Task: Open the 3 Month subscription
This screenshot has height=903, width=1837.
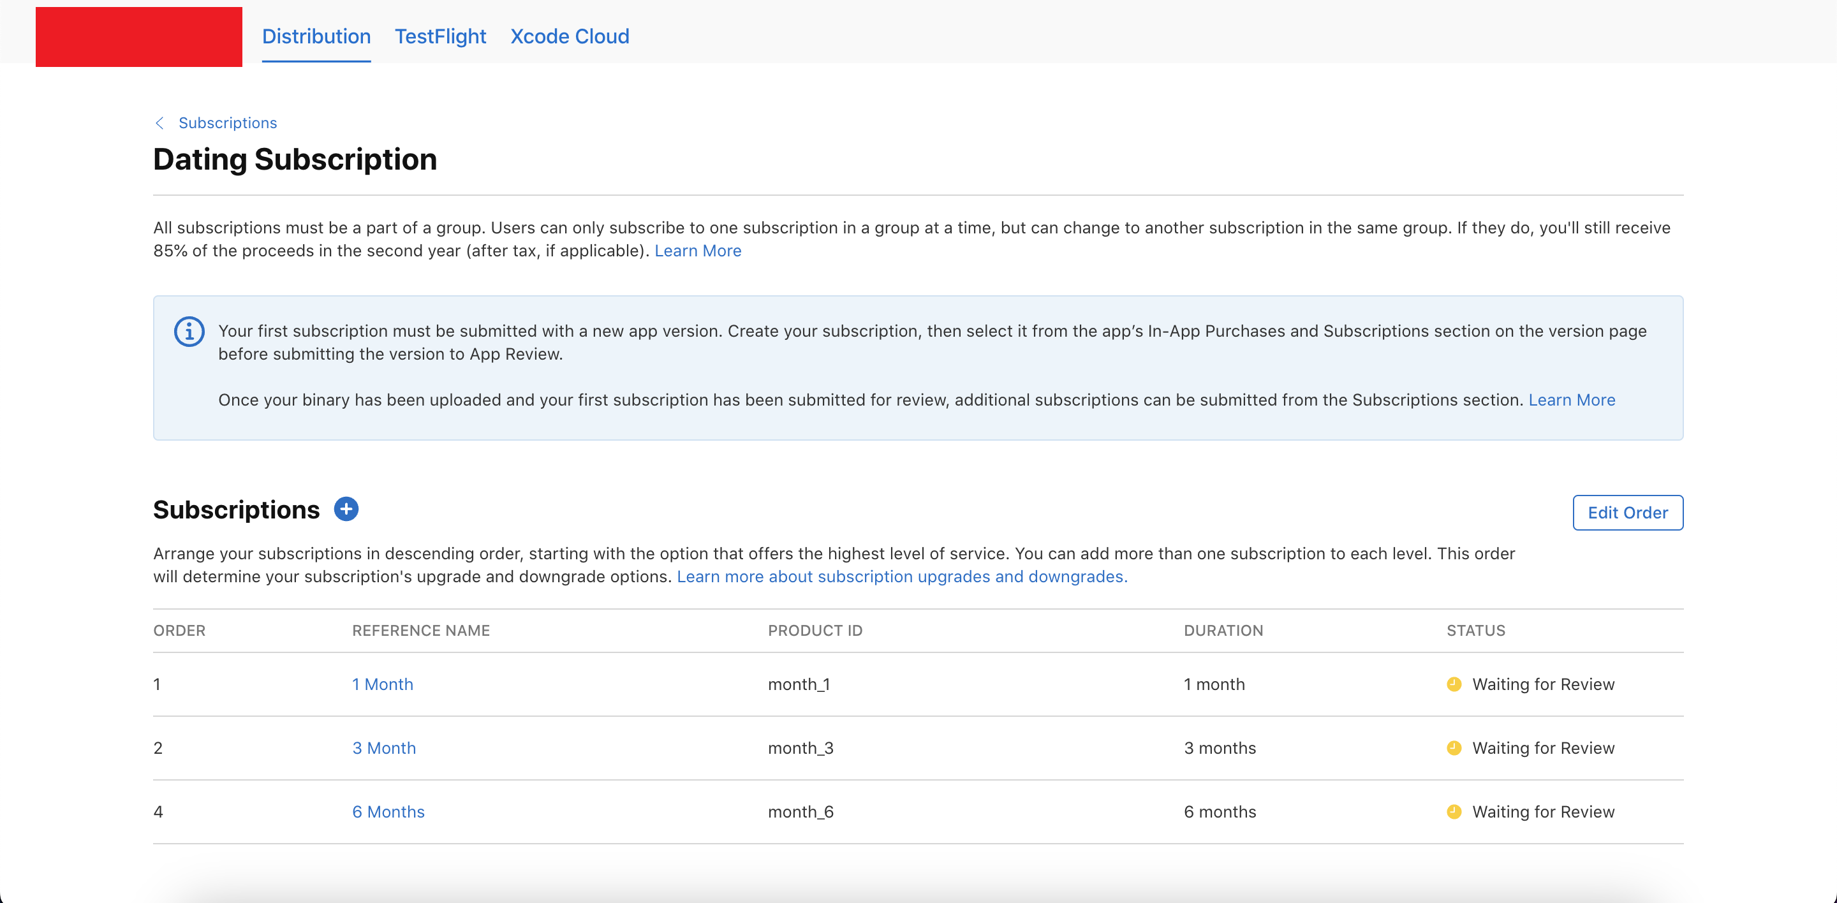Action: (383, 748)
